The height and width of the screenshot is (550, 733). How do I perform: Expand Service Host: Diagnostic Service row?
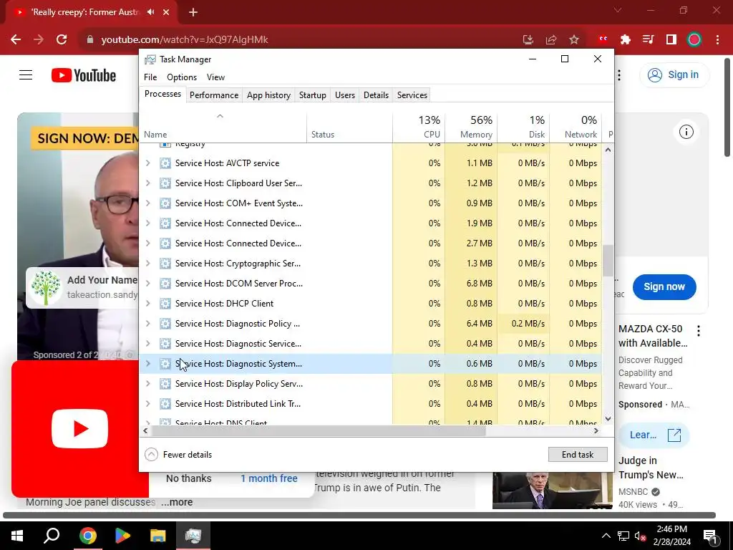(147, 344)
